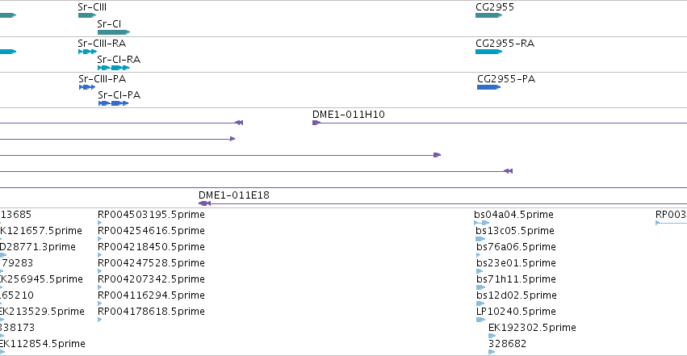The image size is (687, 356).
Task: Click the 328682 feature label
Action: (x=507, y=344)
